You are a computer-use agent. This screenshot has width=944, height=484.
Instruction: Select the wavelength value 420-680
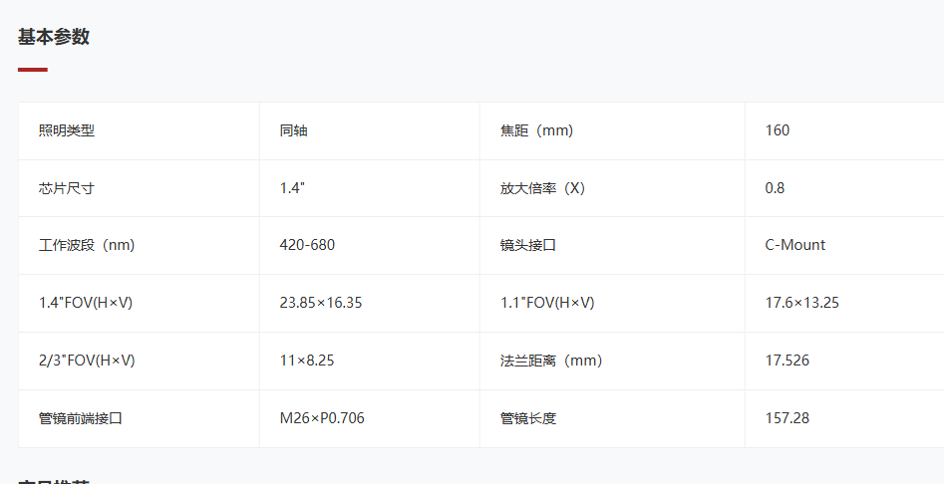(x=307, y=245)
